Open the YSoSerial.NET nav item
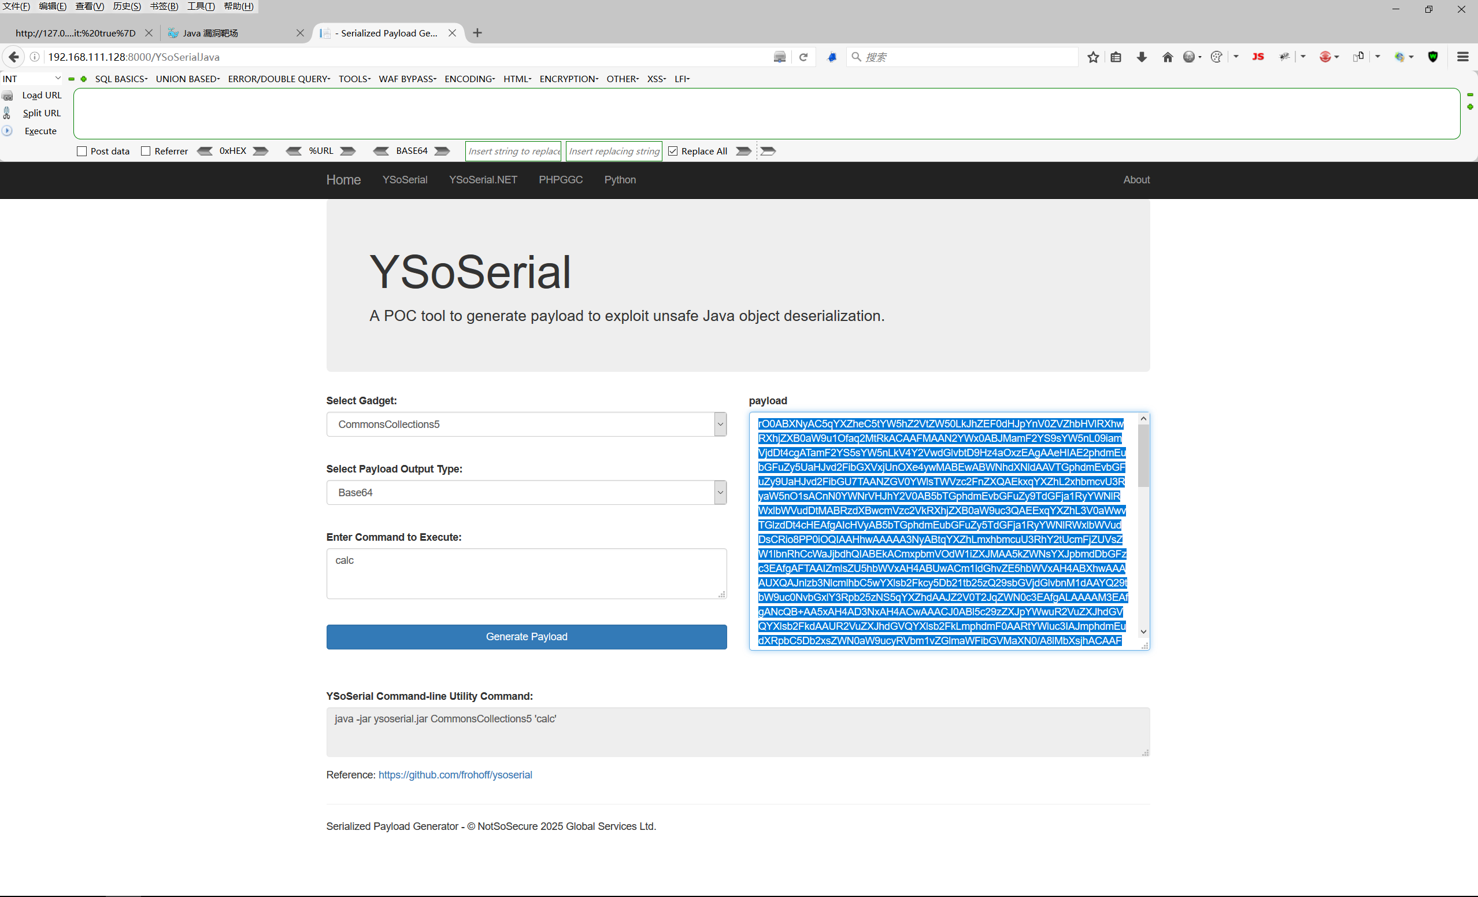The height and width of the screenshot is (897, 1478). [x=483, y=180]
